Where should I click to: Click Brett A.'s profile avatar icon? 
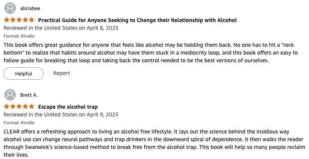[x=10, y=95]
